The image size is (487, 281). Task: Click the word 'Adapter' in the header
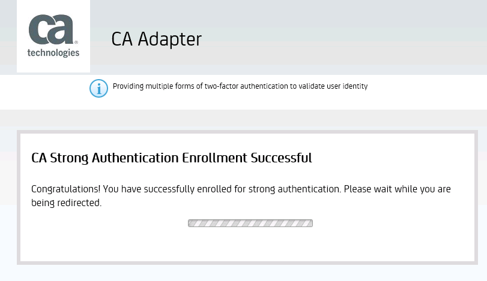[170, 40]
